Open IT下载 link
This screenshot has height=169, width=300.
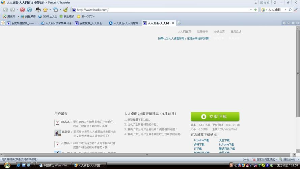198,149
